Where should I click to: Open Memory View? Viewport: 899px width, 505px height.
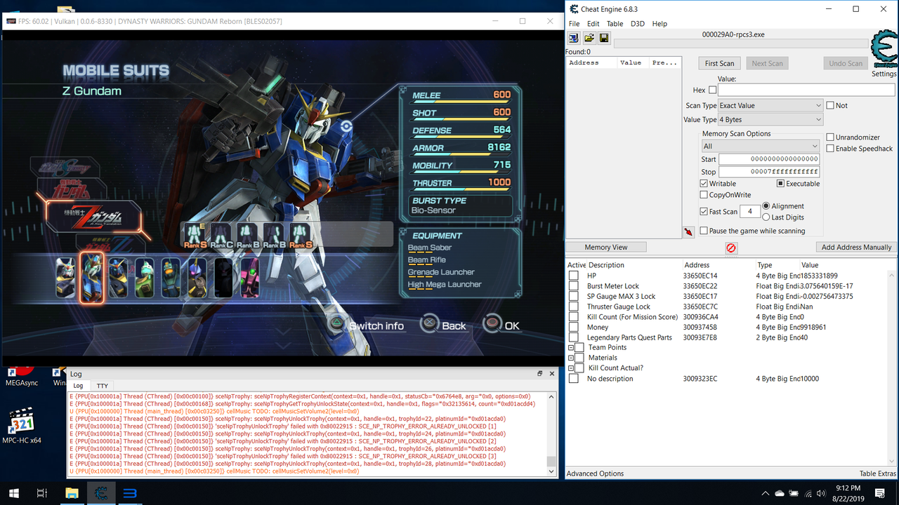coord(605,246)
